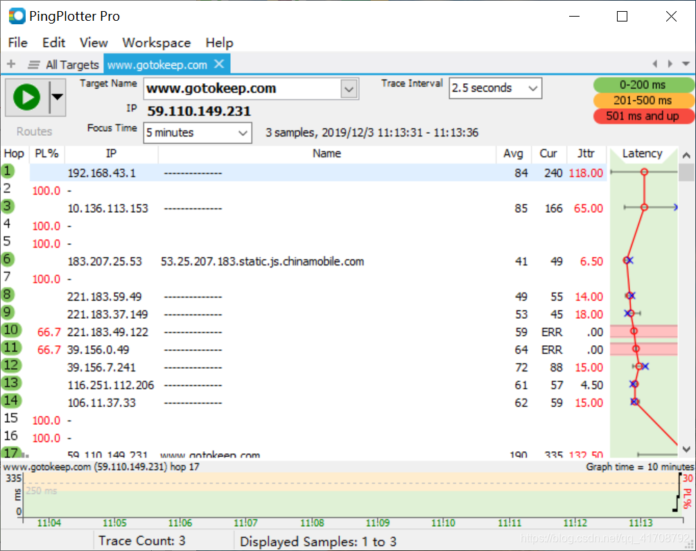Click the 0-200 ms green legend
Viewport: 696px width, 551px height.
(643, 85)
